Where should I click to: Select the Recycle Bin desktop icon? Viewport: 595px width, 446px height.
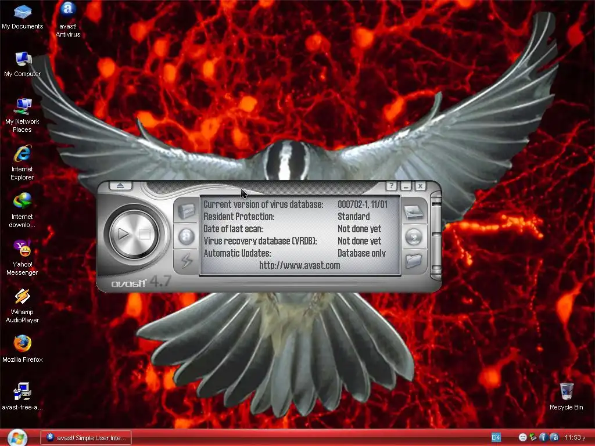[566, 397]
